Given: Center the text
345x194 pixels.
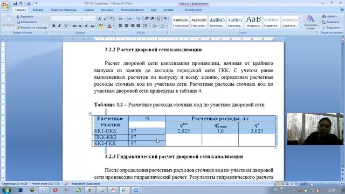Looking at the screenshot, I should (127, 26).
